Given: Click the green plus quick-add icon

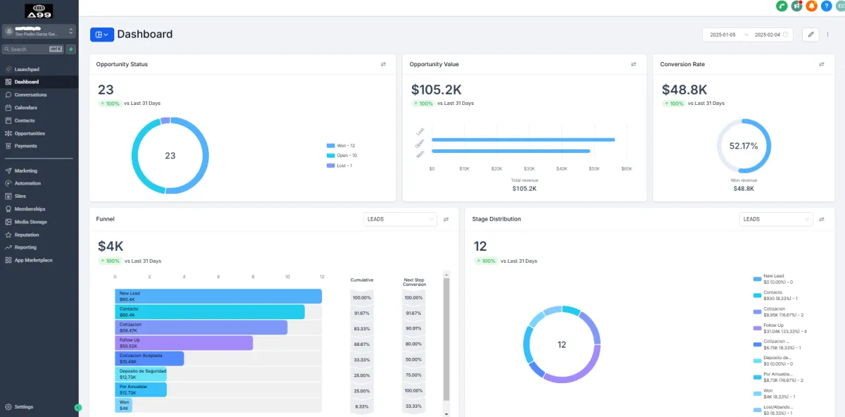Looking at the screenshot, I should point(71,49).
